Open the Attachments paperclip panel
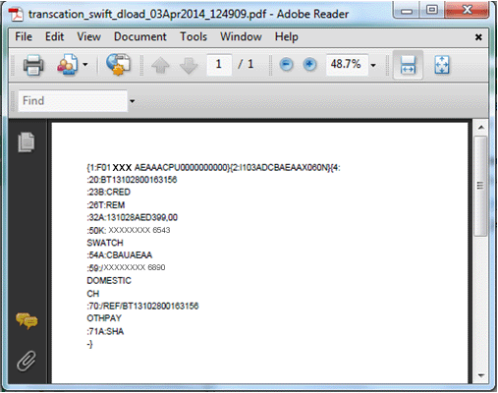Image resolution: width=498 pixels, height=393 pixels. point(27,361)
